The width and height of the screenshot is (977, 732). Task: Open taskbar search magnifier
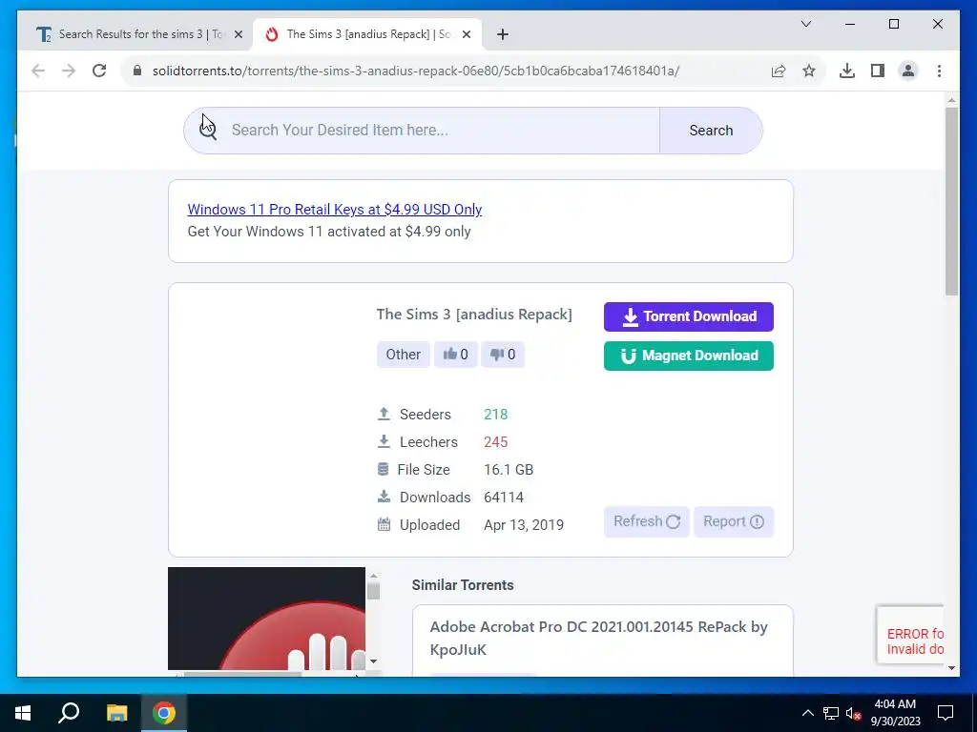pyautogui.click(x=69, y=713)
